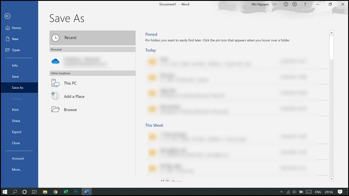
Task: Click More... at sidebar bottom
Action: coord(17,169)
